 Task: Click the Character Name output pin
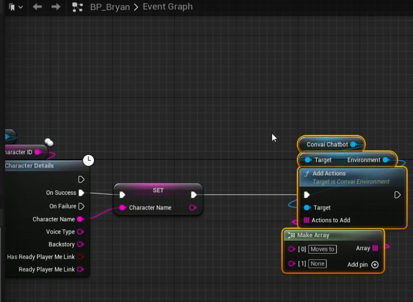click(80, 219)
